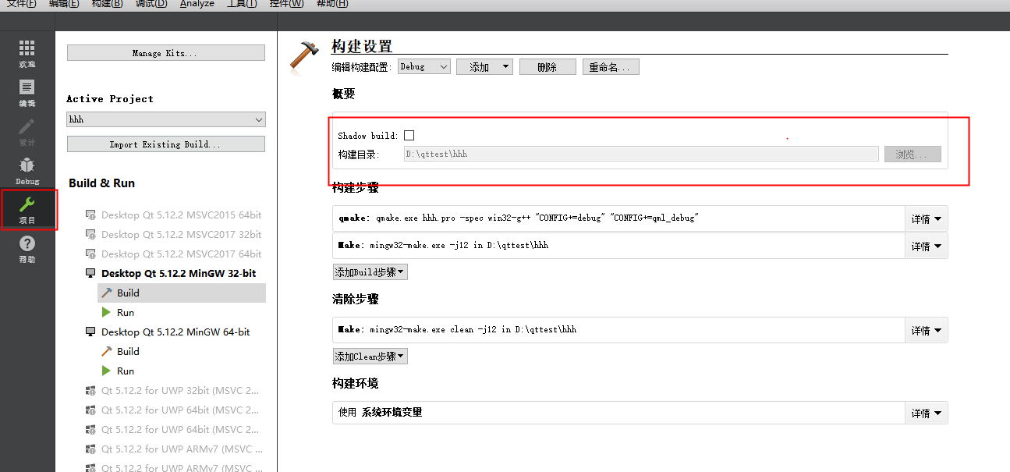Expand 详情 for the qmake step
Viewport: 1010px width, 472px height.
pos(926,219)
